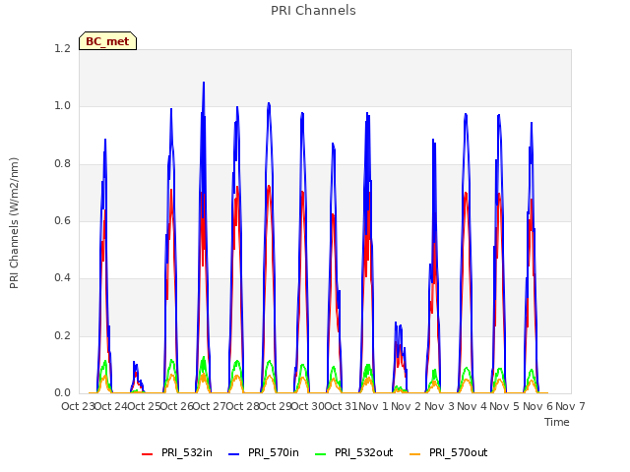Viewport: 630px width, 472px height.
Task: Click the 1.0 y-axis tick label
Action: coord(62,106)
